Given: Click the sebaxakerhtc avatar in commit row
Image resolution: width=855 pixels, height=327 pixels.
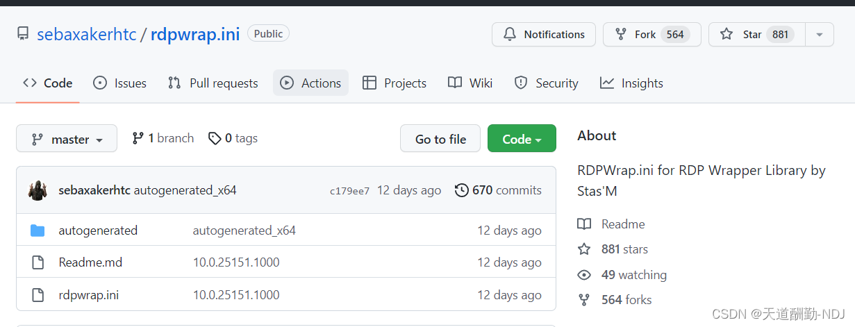Looking at the screenshot, I should (x=38, y=190).
